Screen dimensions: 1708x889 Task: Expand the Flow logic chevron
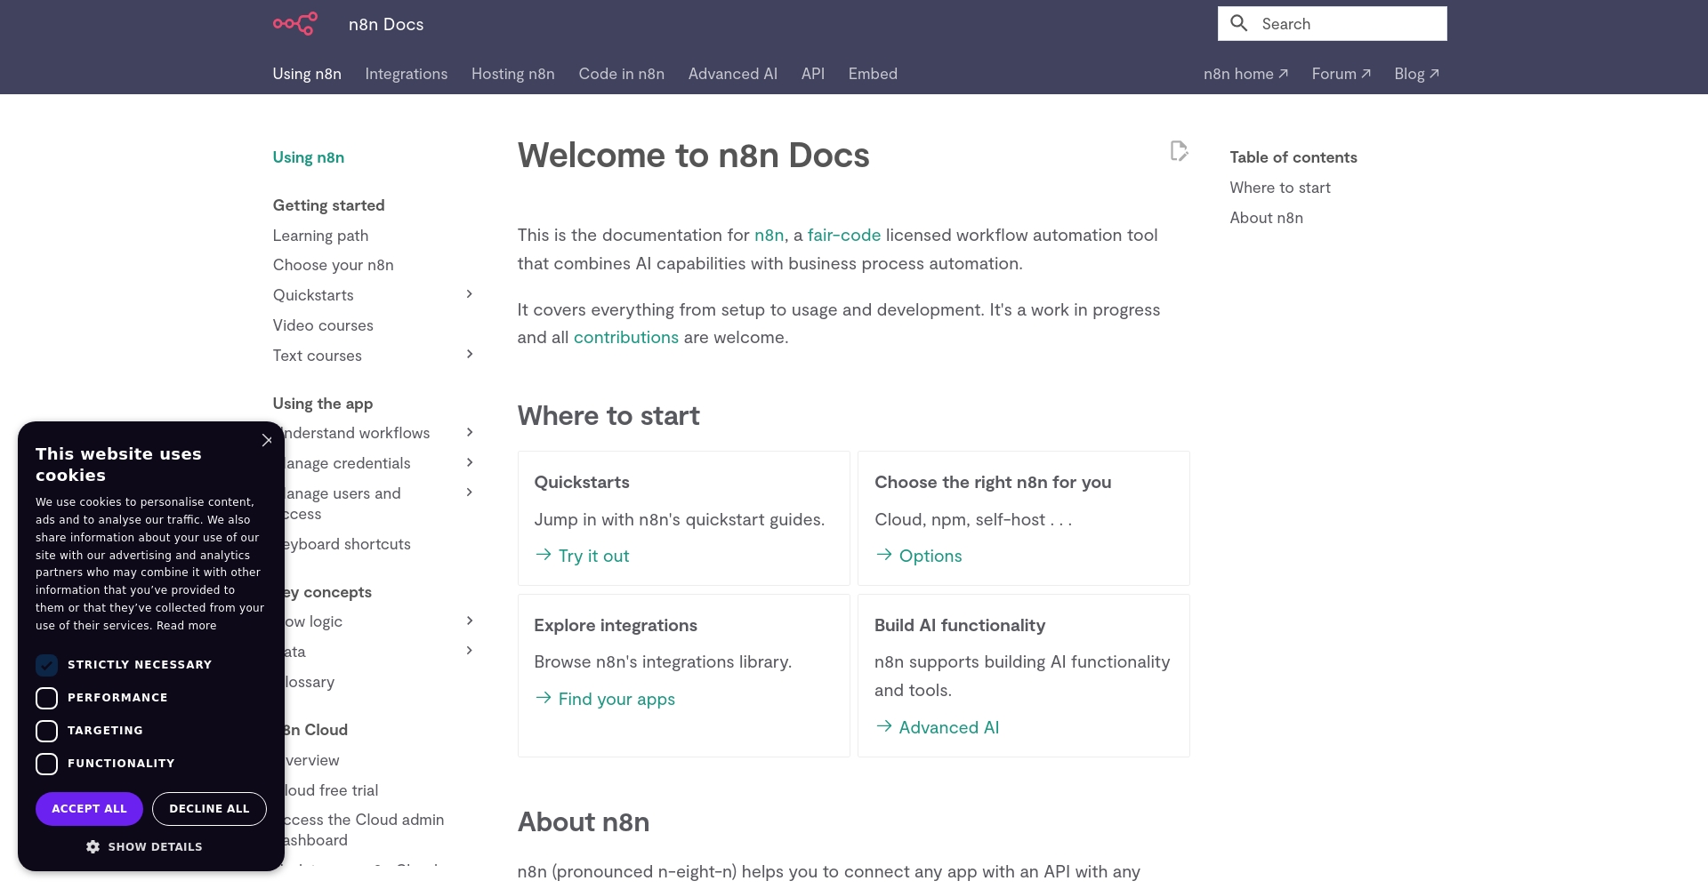470,621
